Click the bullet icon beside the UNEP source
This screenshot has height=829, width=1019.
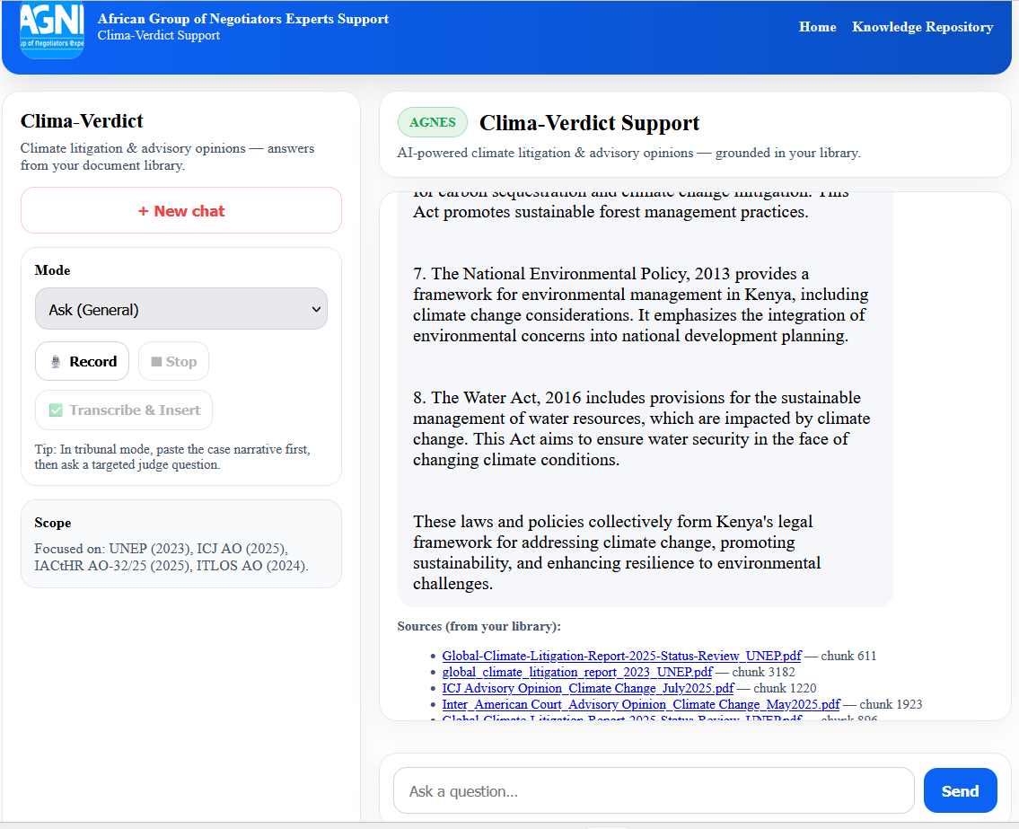(x=431, y=656)
